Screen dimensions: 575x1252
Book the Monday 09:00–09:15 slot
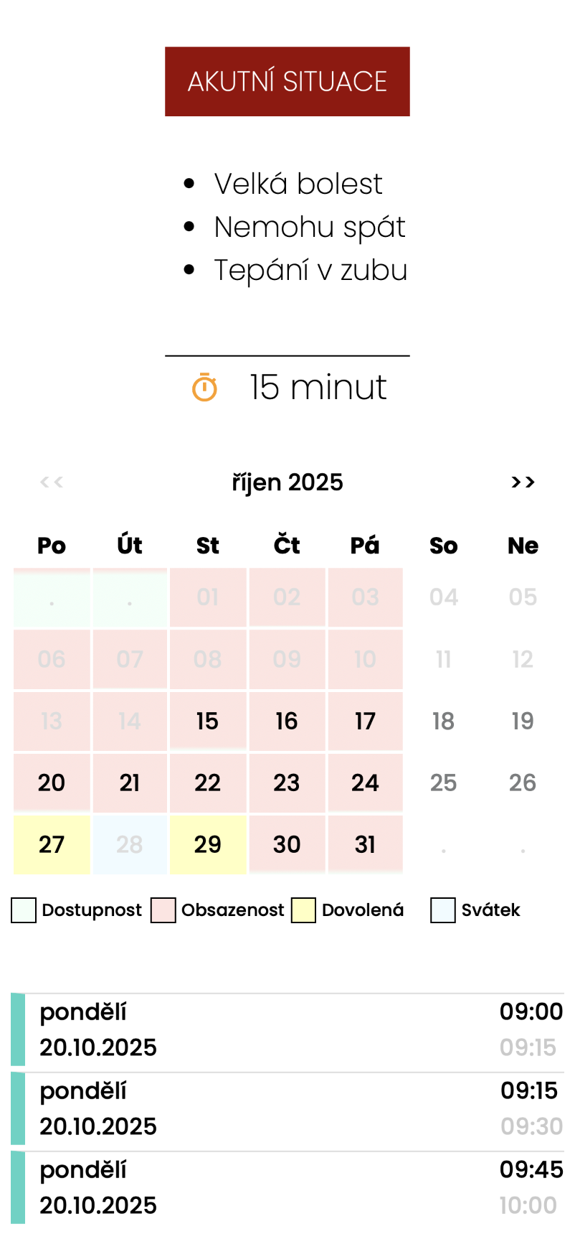tap(287, 1030)
